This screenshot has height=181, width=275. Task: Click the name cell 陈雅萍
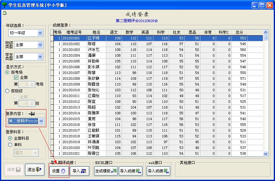click(96, 113)
